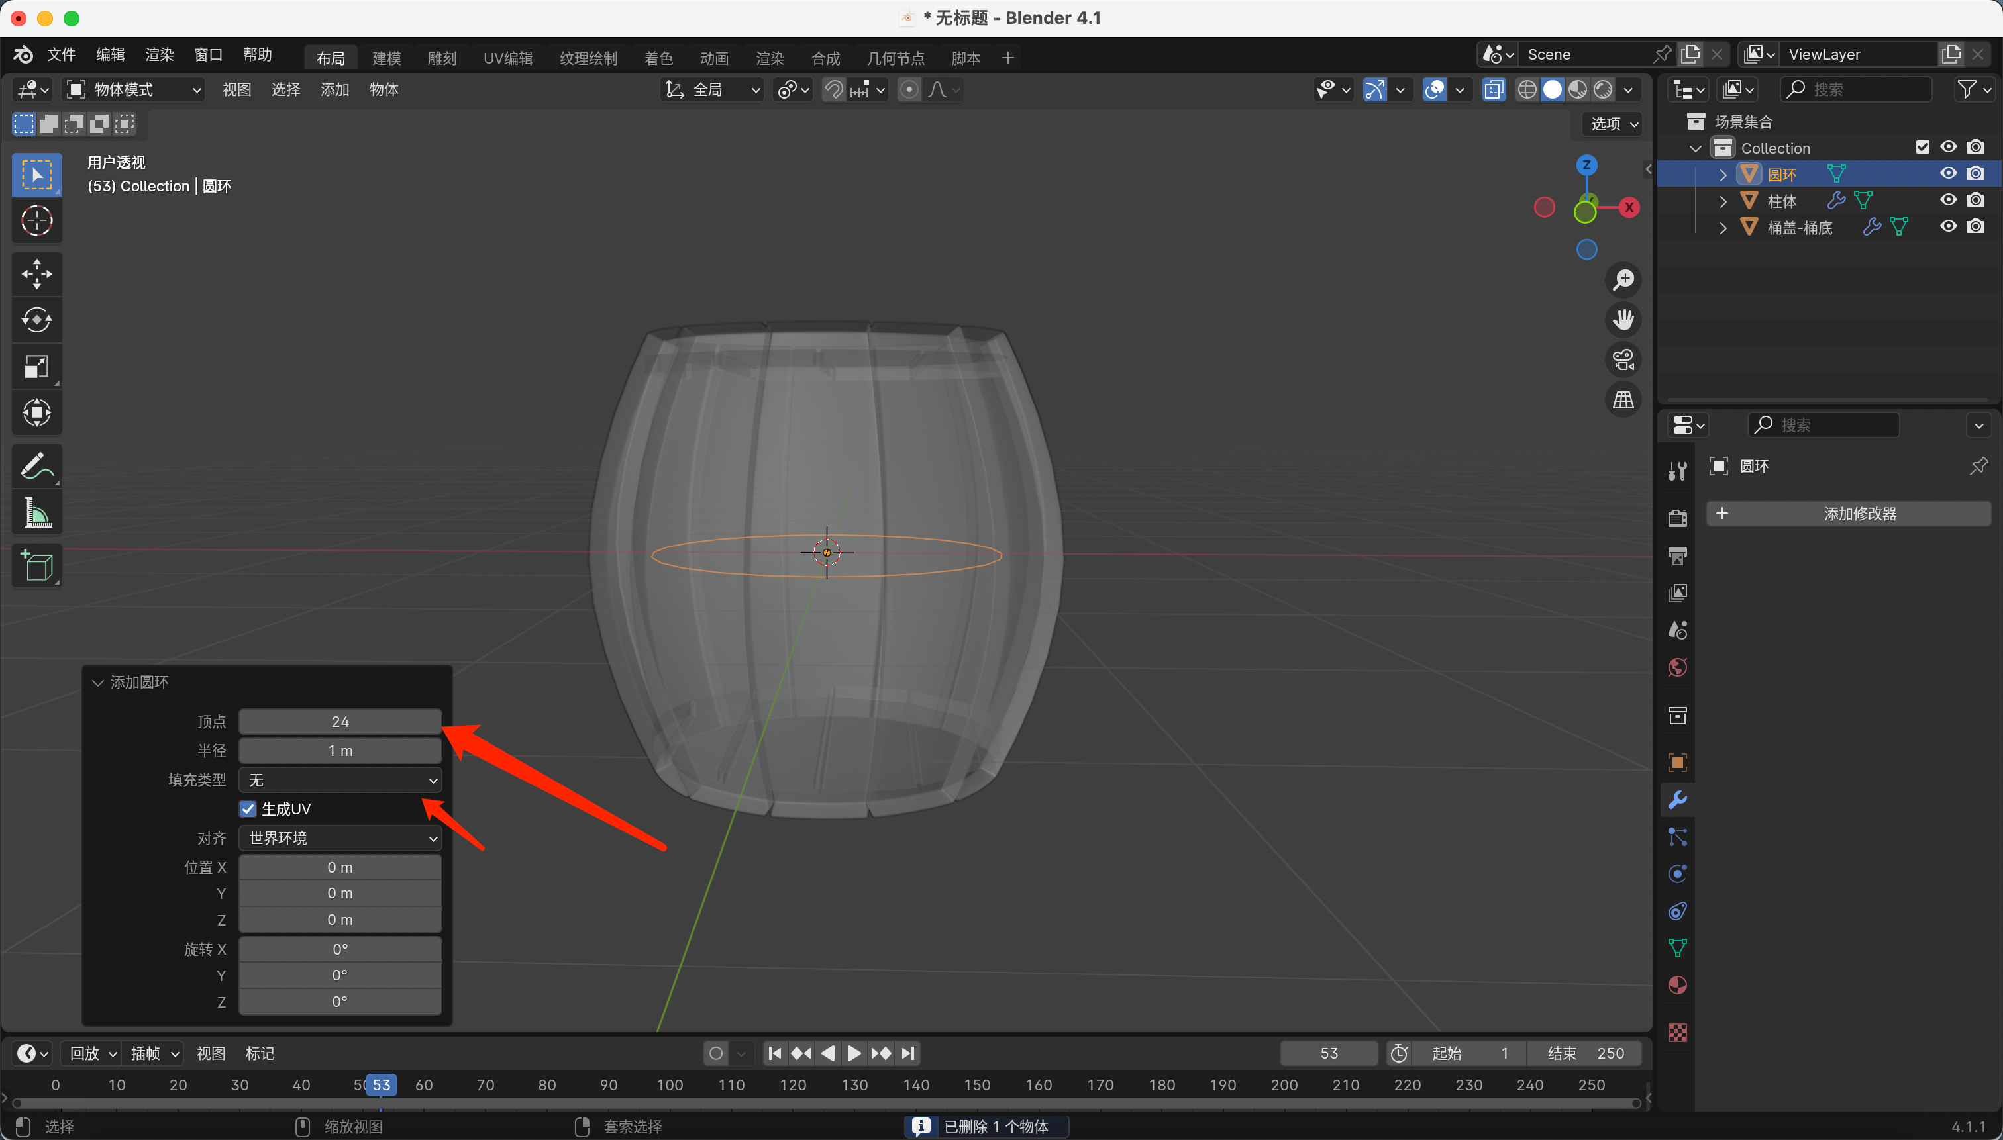Expand the 桶盖-桶底 tree item
Screen dimensions: 2003x1140
pos(1723,228)
